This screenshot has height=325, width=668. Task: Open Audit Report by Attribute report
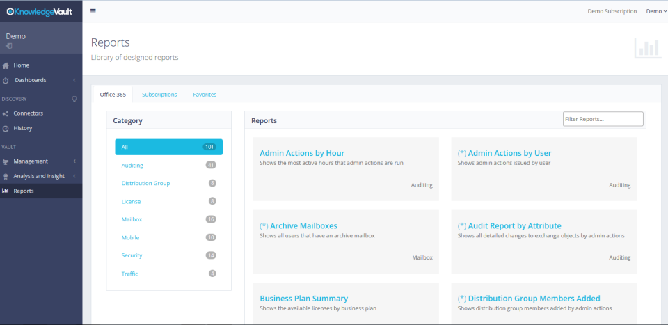509,225
